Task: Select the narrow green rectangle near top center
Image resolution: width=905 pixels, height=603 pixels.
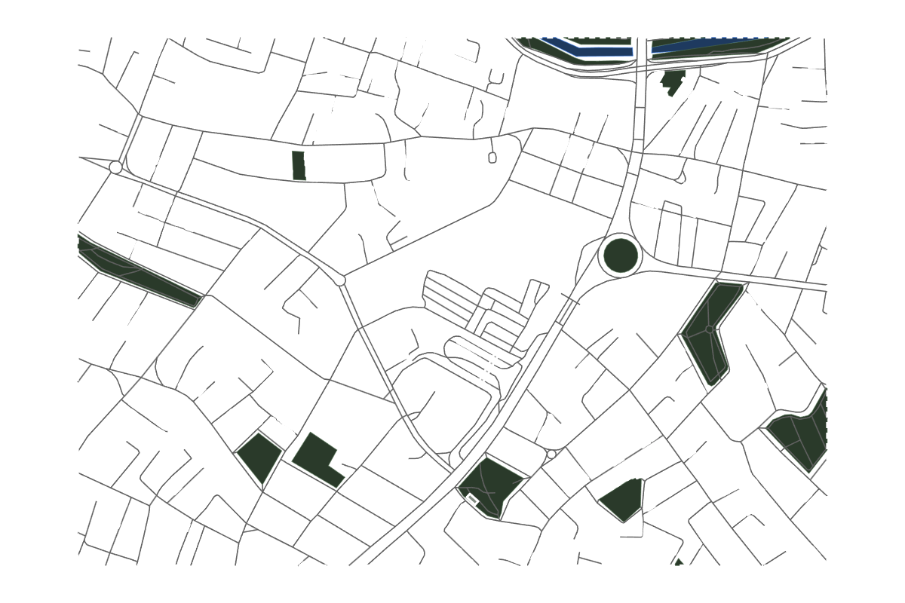Action: (299, 165)
